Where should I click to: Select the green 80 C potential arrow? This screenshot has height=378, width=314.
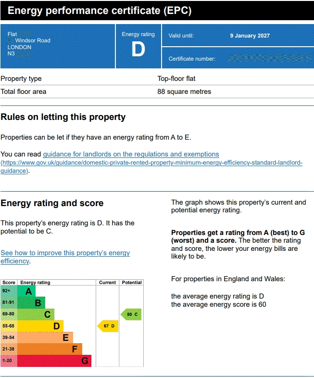(131, 314)
